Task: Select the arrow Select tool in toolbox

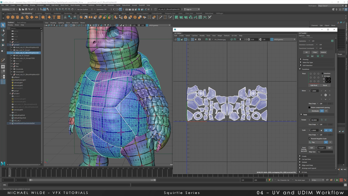Action: point(3,25)
